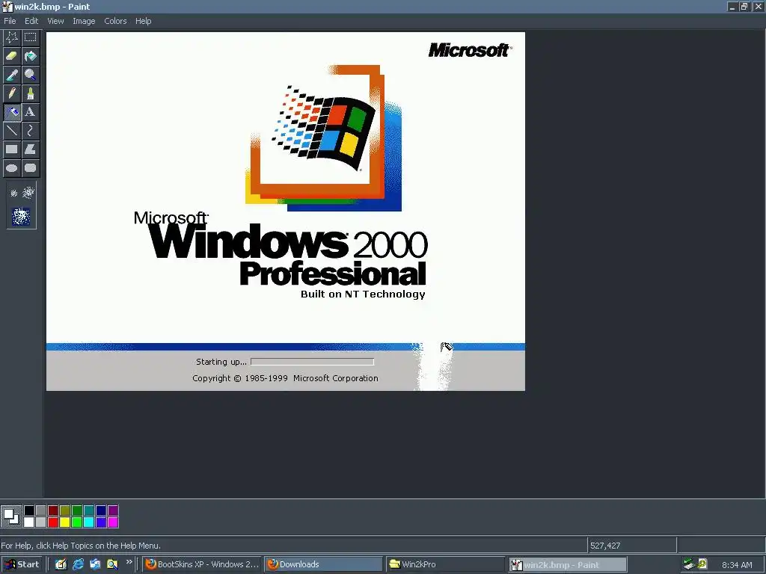
Task: Pick the magenta color swatch
Action: pyautogui.click(x=113, y=522)
